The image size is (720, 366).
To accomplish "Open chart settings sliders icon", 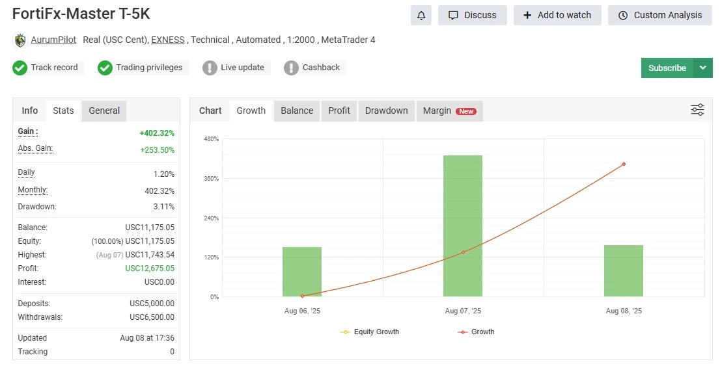I will (x=697, y=110).
